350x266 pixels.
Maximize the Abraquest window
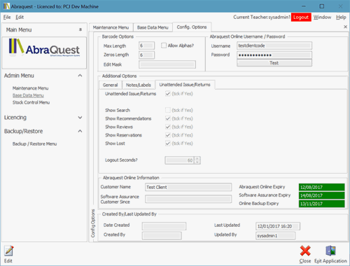coord(322,6)
